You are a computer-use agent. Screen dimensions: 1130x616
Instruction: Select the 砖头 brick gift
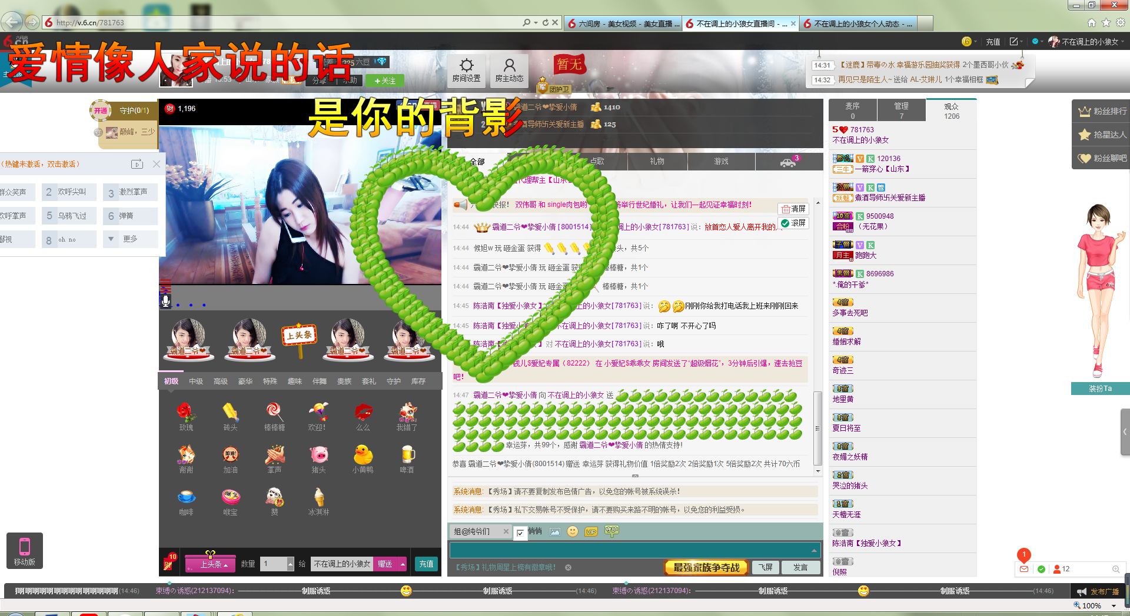[x=230, y=417]
